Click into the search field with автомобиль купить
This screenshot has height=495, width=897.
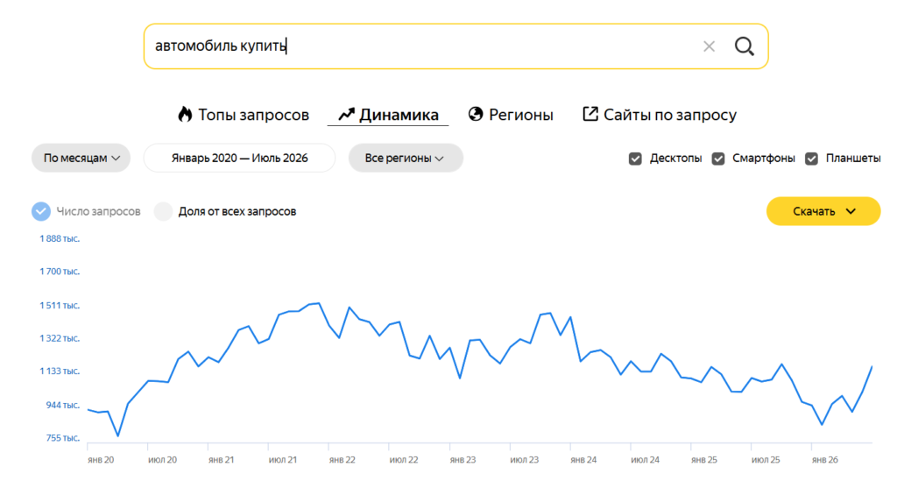click(x=423, y=46)
